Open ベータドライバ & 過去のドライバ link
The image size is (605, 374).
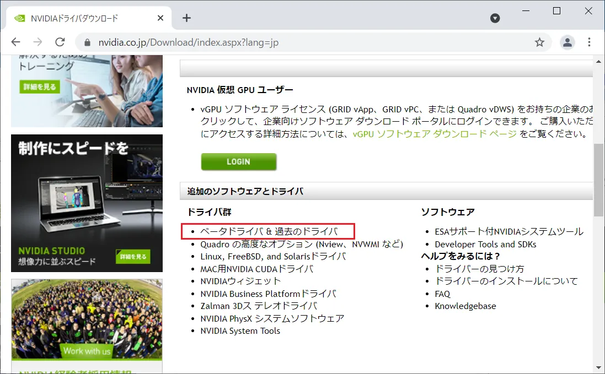pyautogui.click(x=269, y=231)
